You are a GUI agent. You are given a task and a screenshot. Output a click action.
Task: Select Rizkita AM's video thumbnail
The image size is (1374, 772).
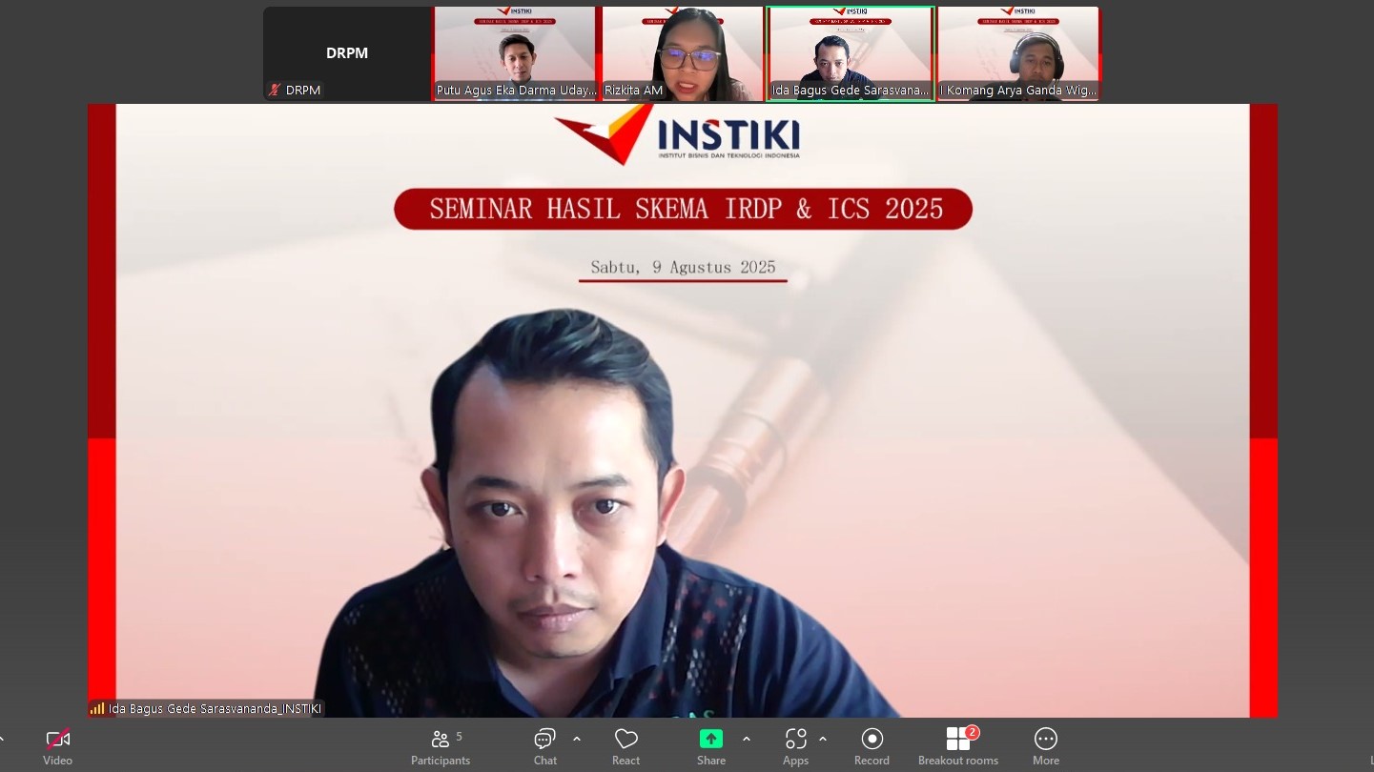pyautogui.click(x=683, y=53)
